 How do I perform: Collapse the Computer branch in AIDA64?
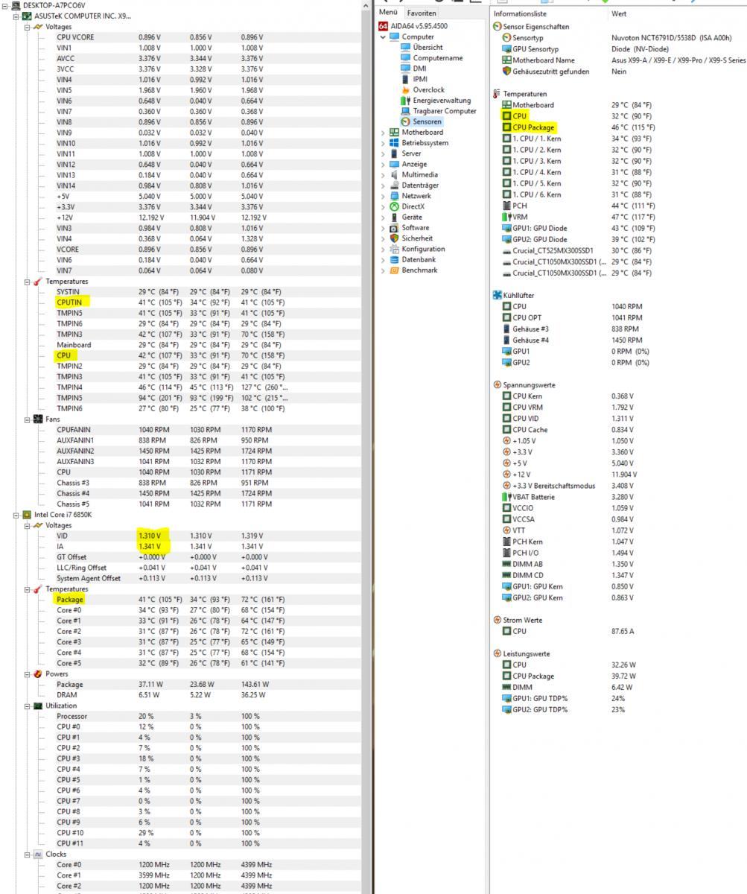[x=384, y=37]
